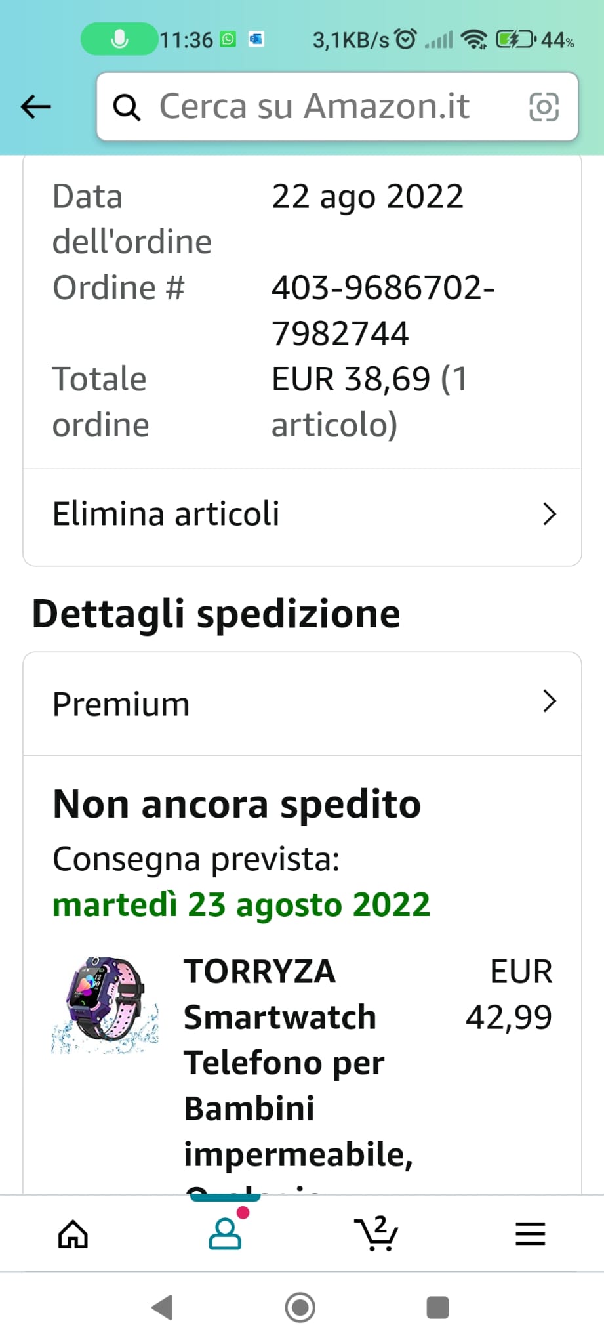
Task: Open camera lens search icon
Action: [544, 106]
